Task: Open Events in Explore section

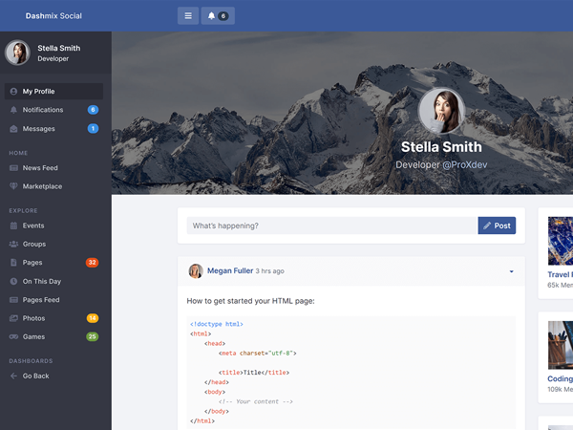Action: (53, 226)
